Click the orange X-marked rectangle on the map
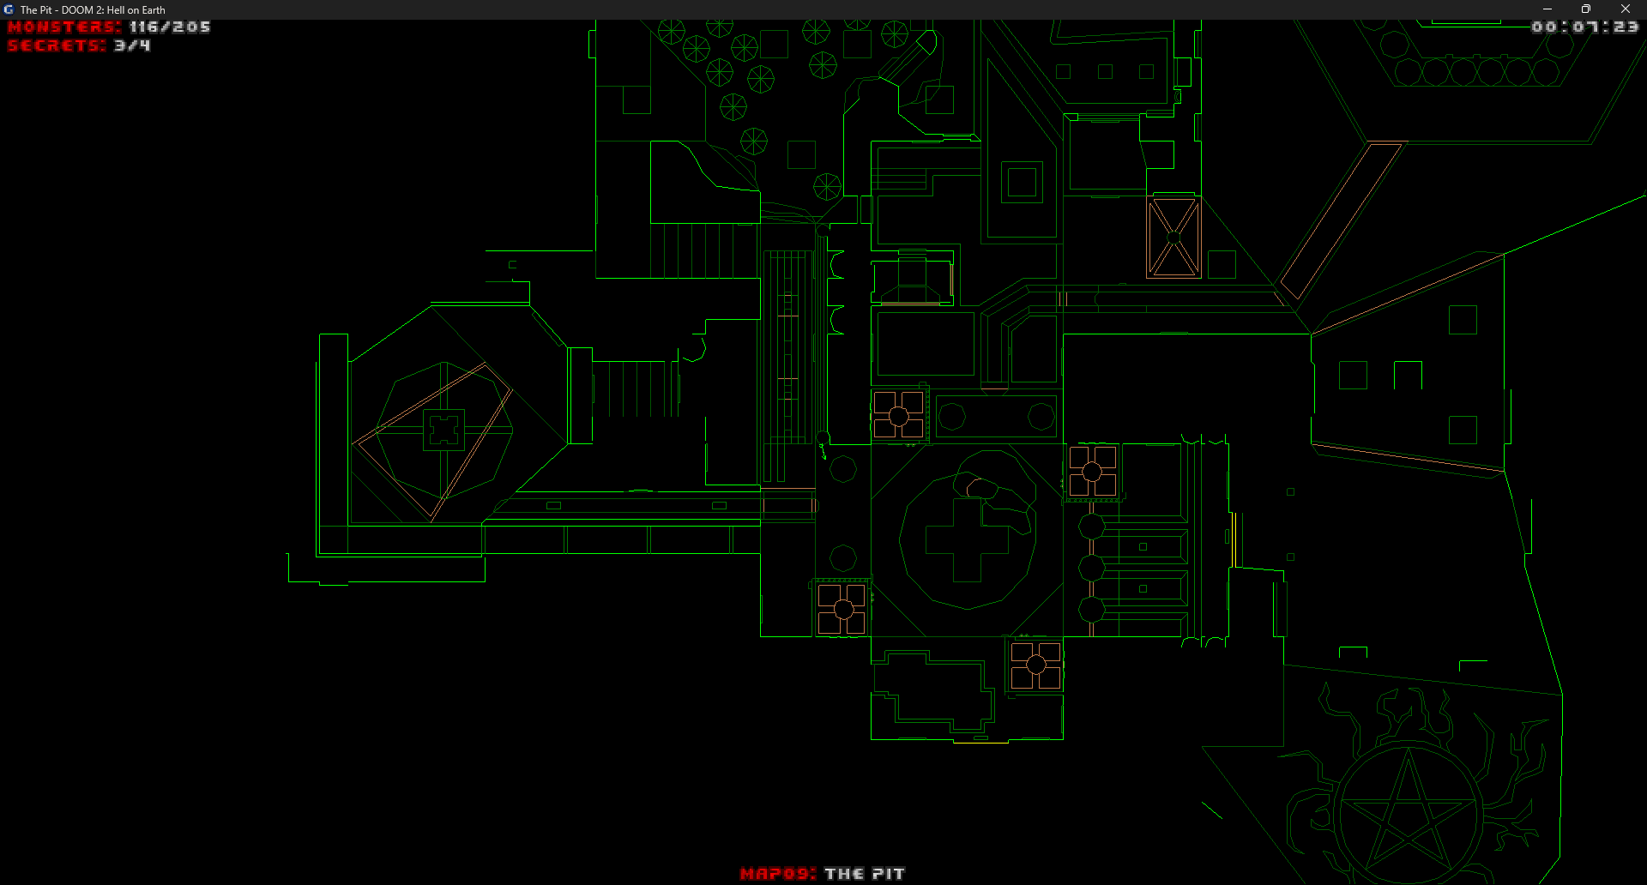The image size is (1647, 885). (1173, 238)
